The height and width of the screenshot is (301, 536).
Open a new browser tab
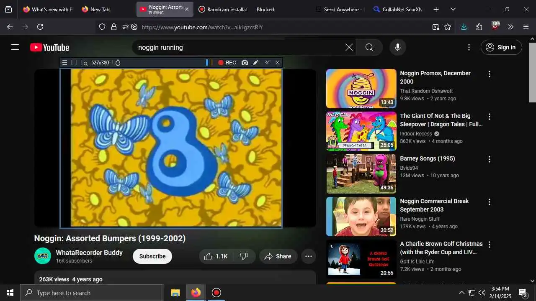tap(436, 9)
